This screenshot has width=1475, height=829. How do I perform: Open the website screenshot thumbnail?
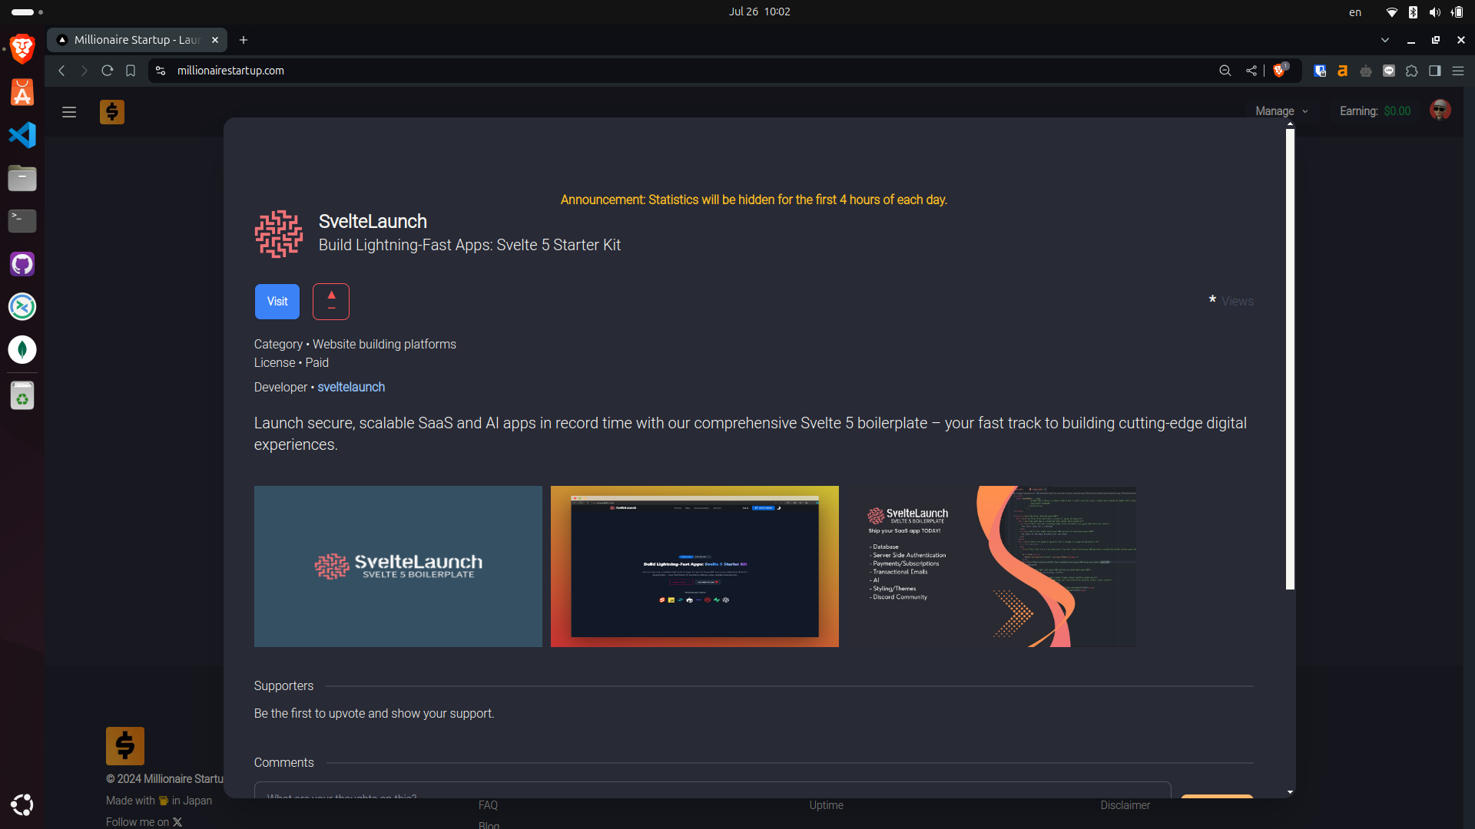pyautogui.click(x=694, y=566)
